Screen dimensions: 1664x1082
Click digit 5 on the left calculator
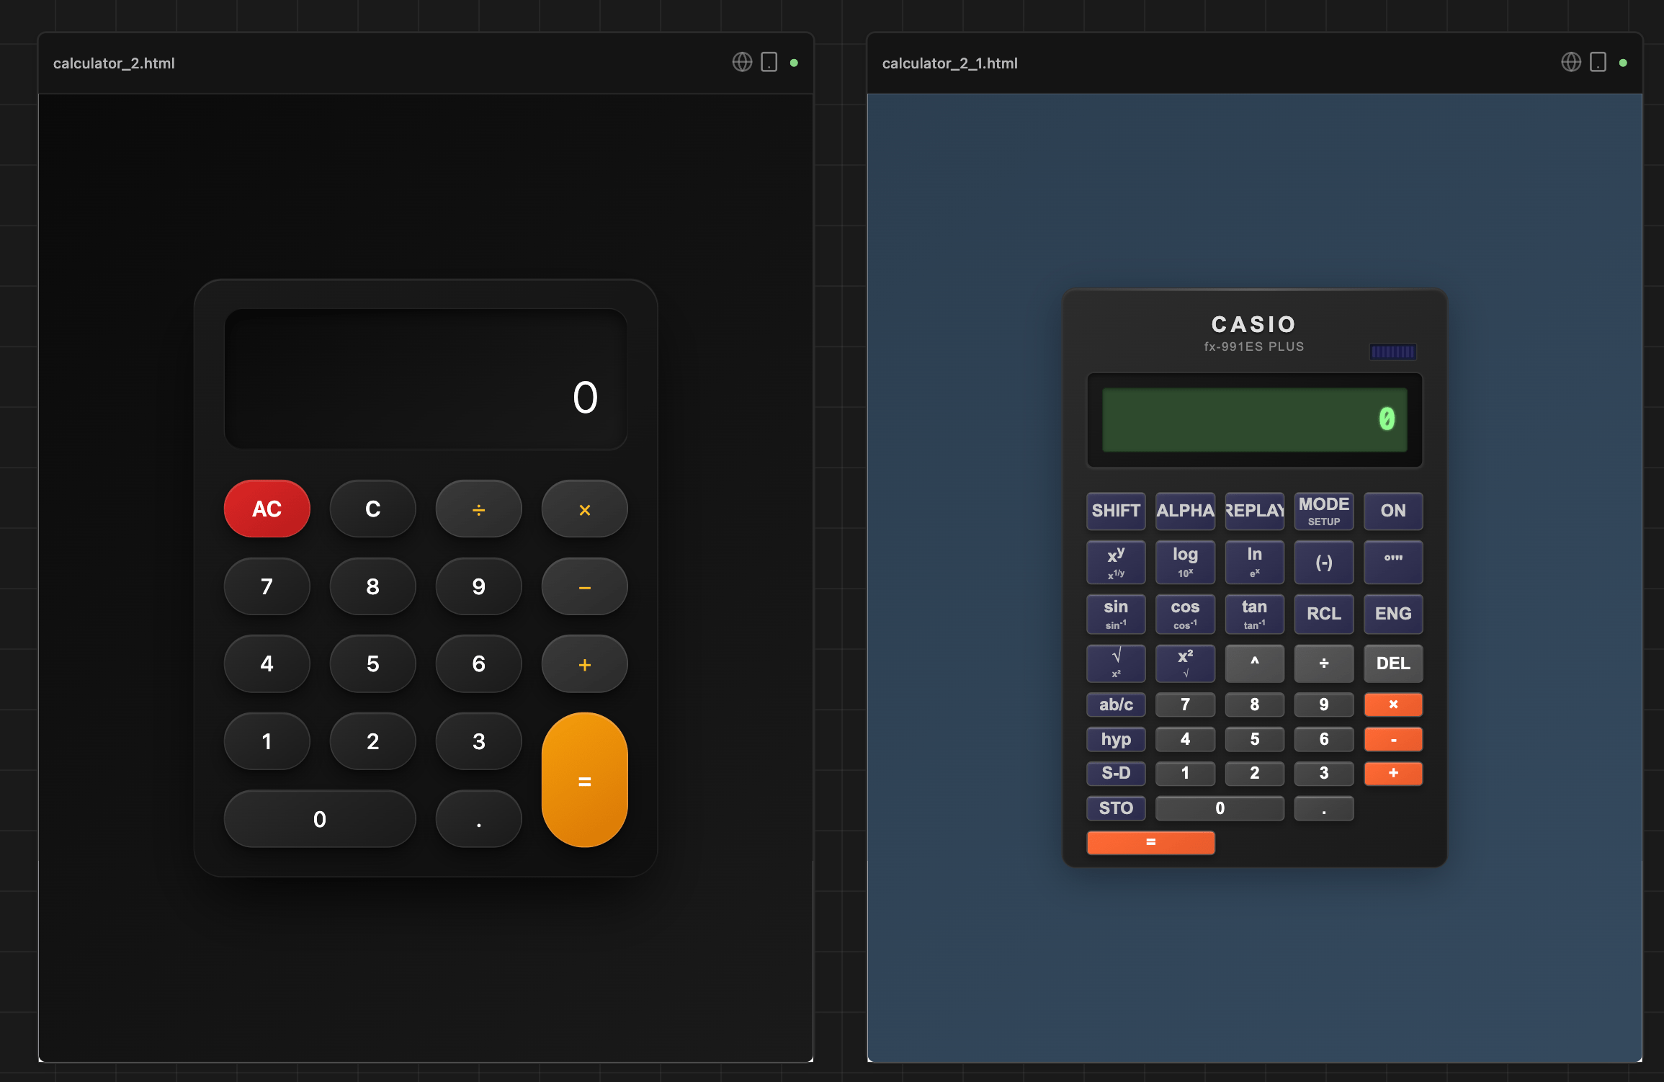click(x=372, y=663)
